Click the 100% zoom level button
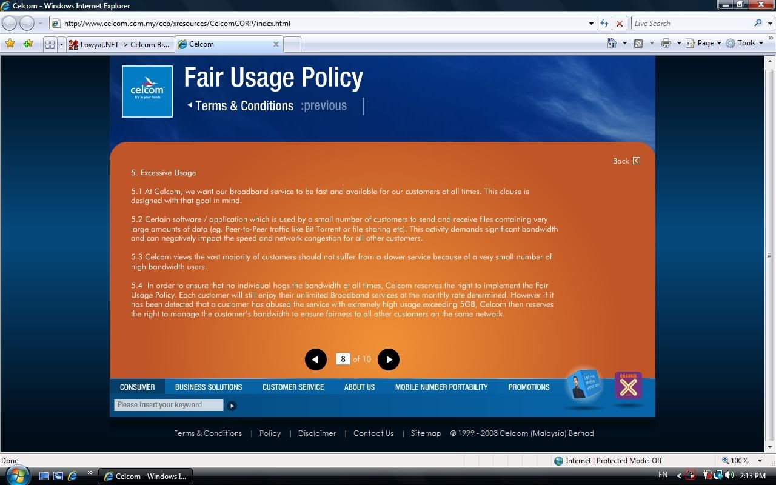Image resolution: width=776 pixels, height=485 pixels. (x=735, y=461)
